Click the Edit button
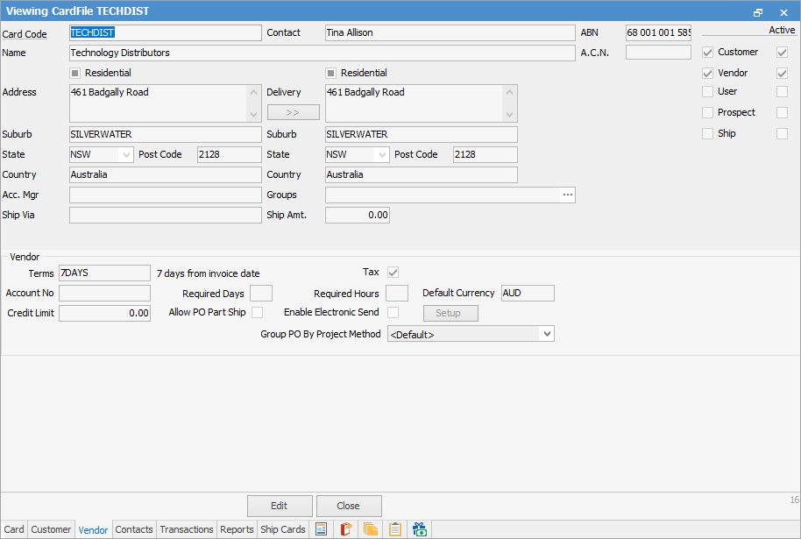Image resolution: width=801 pixels, height=539 pixels. [x=280, y=506]
